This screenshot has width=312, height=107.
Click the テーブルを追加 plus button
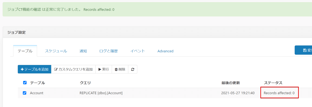tap(35, 69)
